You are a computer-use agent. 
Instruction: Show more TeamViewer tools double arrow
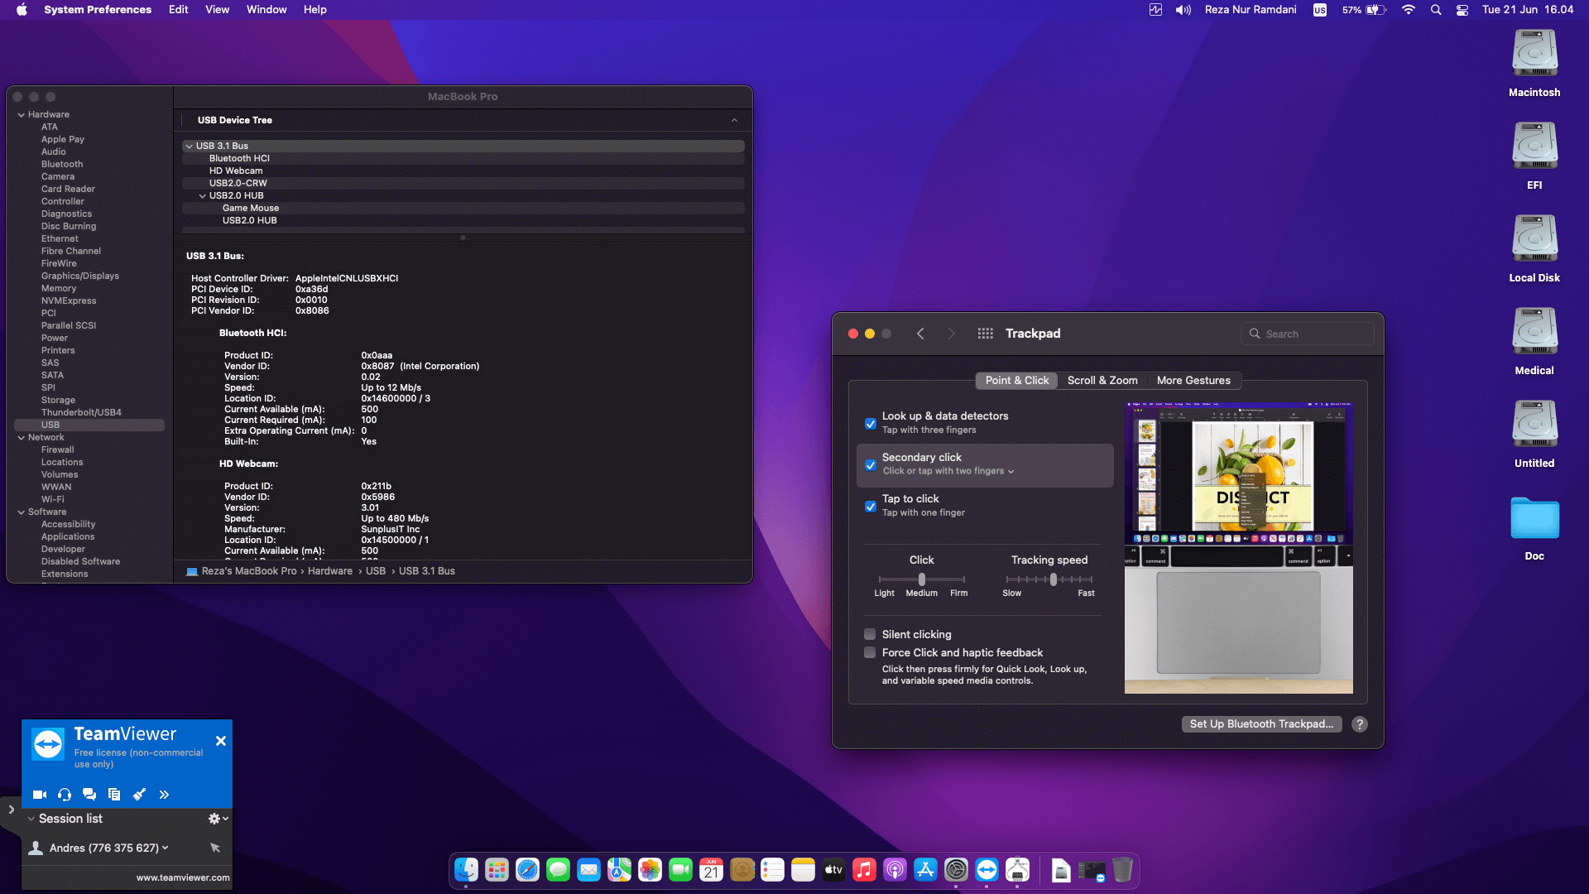164,795
